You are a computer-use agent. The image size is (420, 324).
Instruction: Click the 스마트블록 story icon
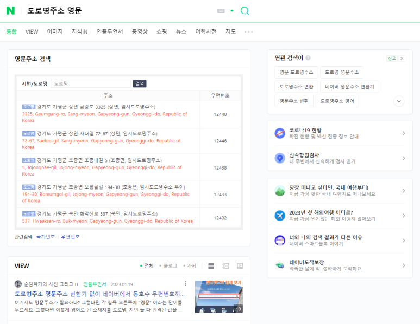click(x=280, y=241)
